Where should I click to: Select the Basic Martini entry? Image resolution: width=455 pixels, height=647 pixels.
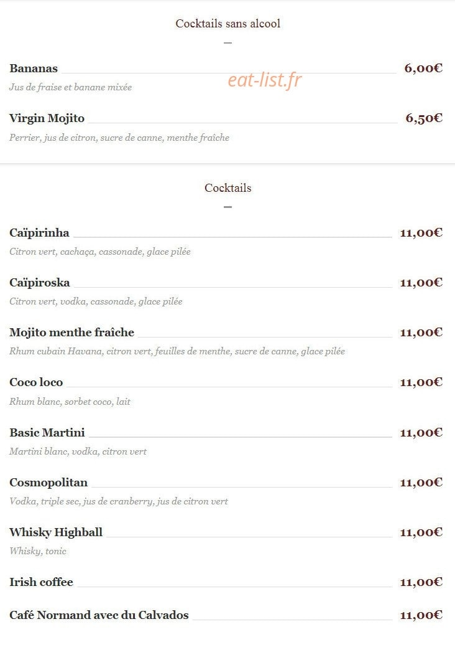[x=47, y=432]
